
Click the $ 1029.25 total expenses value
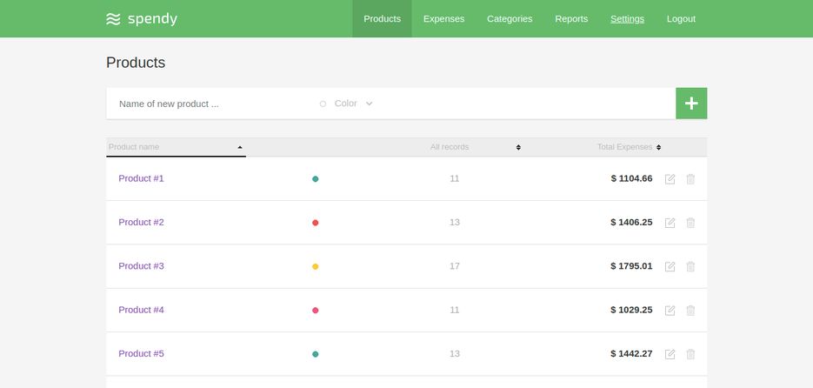(631, 310)
